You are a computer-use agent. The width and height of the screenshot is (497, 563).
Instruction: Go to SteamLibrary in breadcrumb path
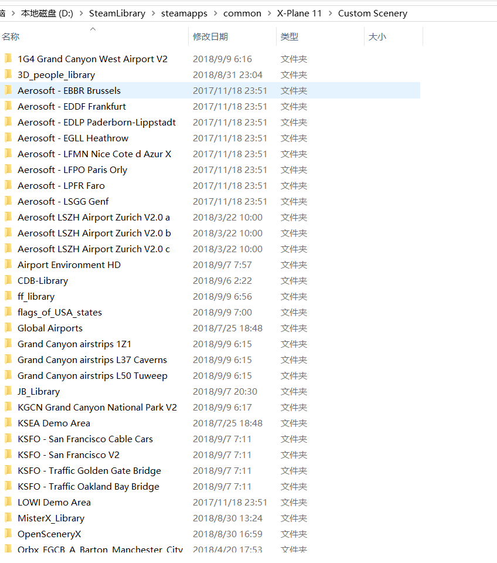[117, 13]
